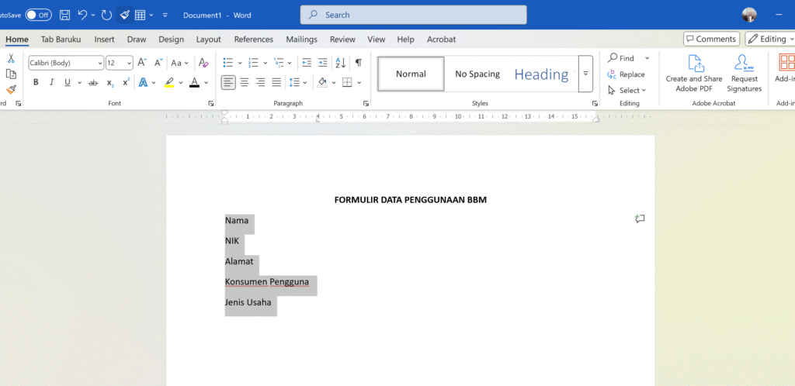
Task: Click the Save icon in title bar
Action: coord(65,16)
